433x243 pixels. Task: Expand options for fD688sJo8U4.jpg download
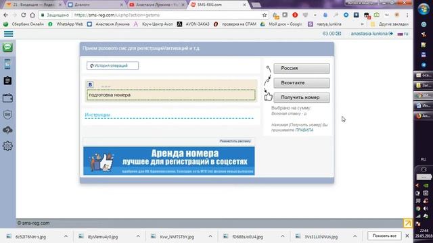[x=283, y=236]
